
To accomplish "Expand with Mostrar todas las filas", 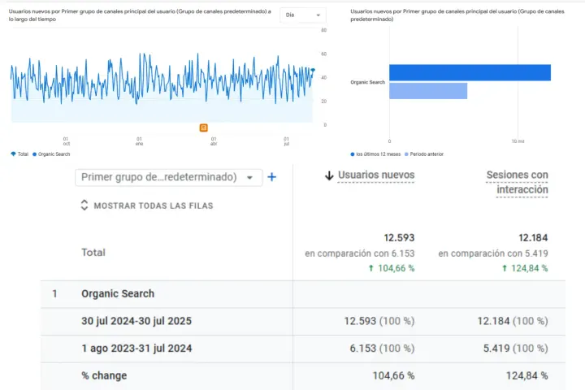I will (x=147, y=206).
